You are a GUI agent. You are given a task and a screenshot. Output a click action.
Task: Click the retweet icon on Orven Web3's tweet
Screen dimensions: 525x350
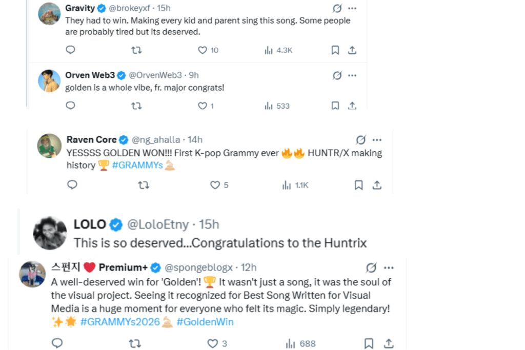click(x=136, y=106)
